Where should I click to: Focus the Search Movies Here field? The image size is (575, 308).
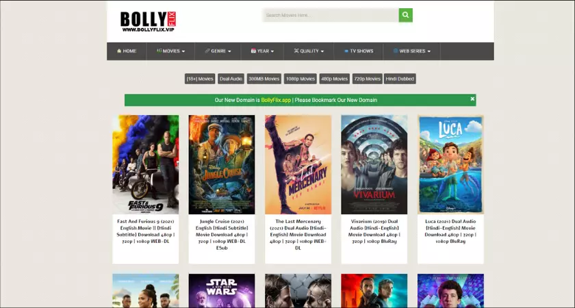331,15
